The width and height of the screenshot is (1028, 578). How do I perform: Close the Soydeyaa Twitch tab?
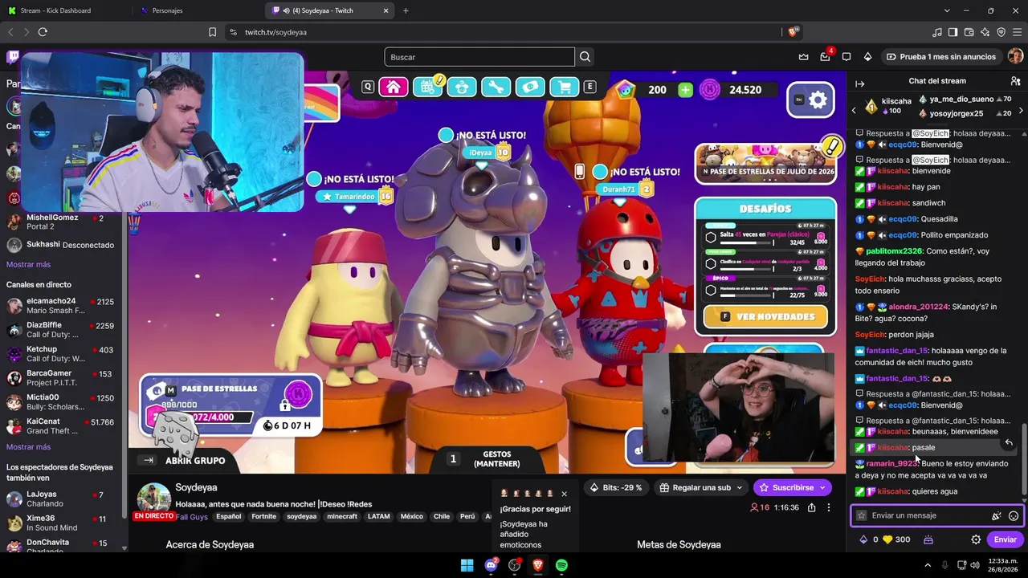coord(385,10)
